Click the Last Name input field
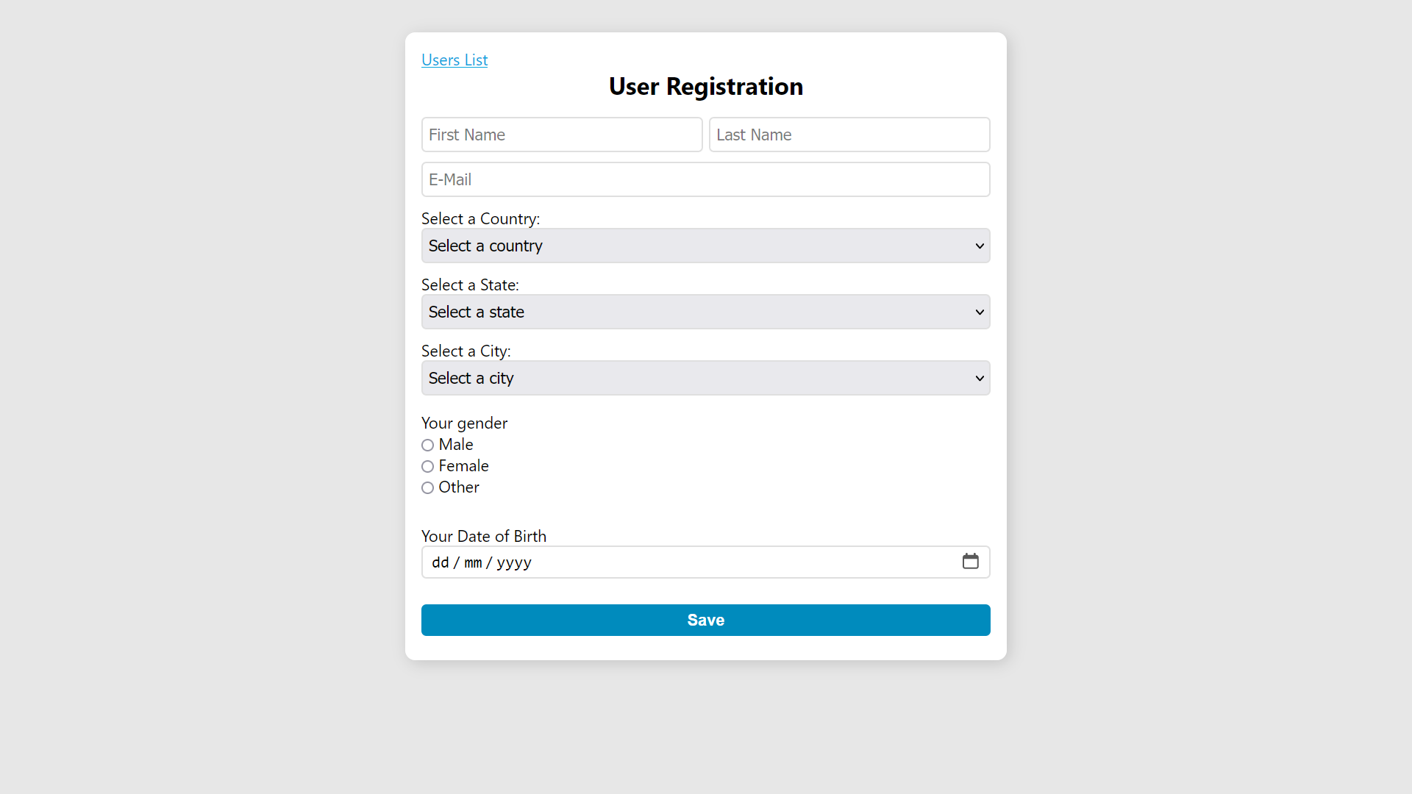This screenshot has width=1412, height=794. click(849, 134)
